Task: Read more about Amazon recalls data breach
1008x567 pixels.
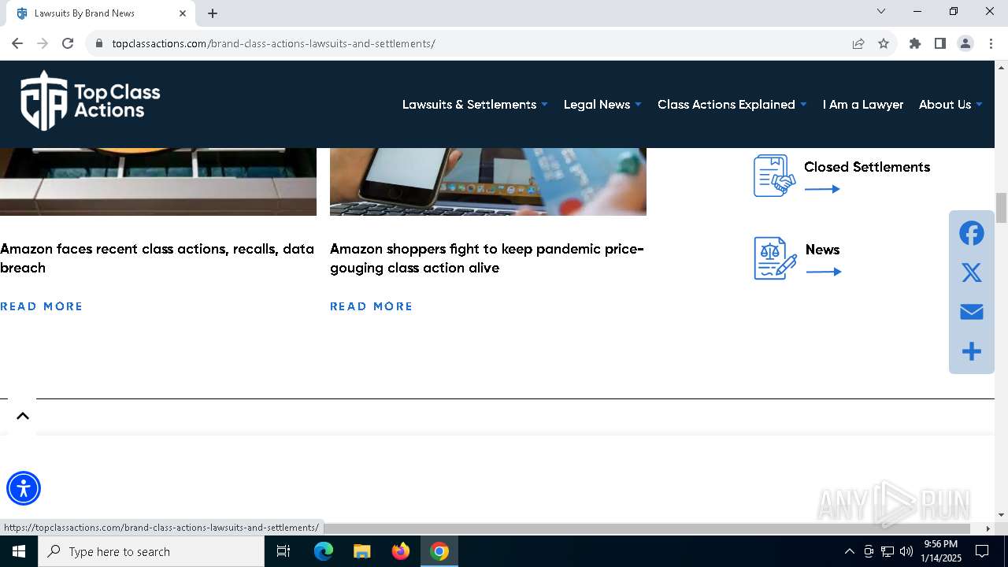Action: [x=42, y=306]
